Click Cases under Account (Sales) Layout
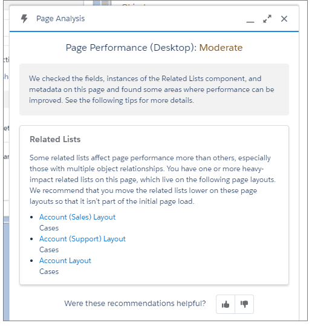Screen dimensions: 312x326 click(49, 228)
